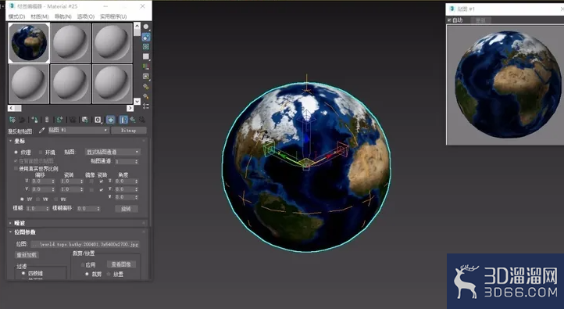Image resolution: width=564 pixels, height=309 pixels.
Task: Click Go Forward to Sibling icon
Action: pos(142,120)
